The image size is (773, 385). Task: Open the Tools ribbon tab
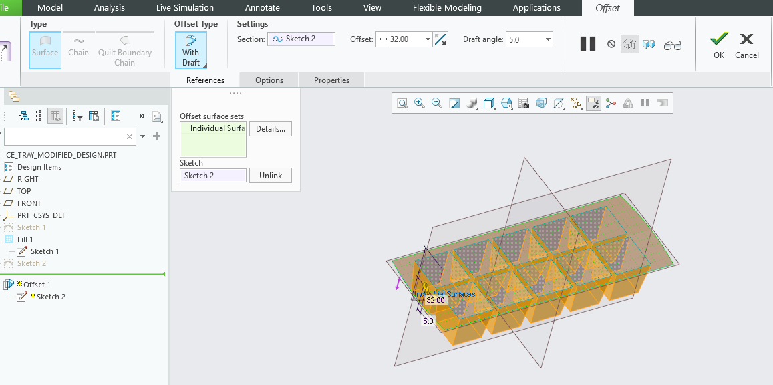[x=321, y=8]
